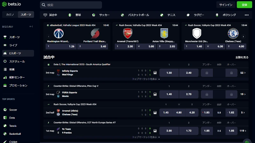Open the スケジュール clock icon
The image size is (255, 143).
coord(5,61)
